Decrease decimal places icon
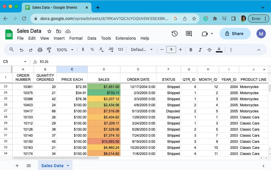The height and width of the screenshot is (170, 271). coord(101,50)
